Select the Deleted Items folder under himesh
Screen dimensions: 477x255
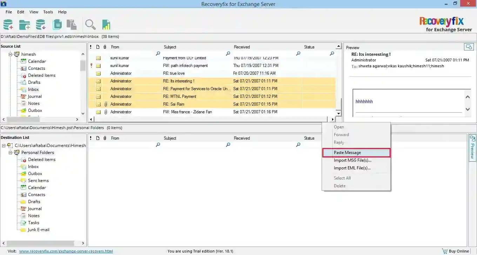click(41, 75)
